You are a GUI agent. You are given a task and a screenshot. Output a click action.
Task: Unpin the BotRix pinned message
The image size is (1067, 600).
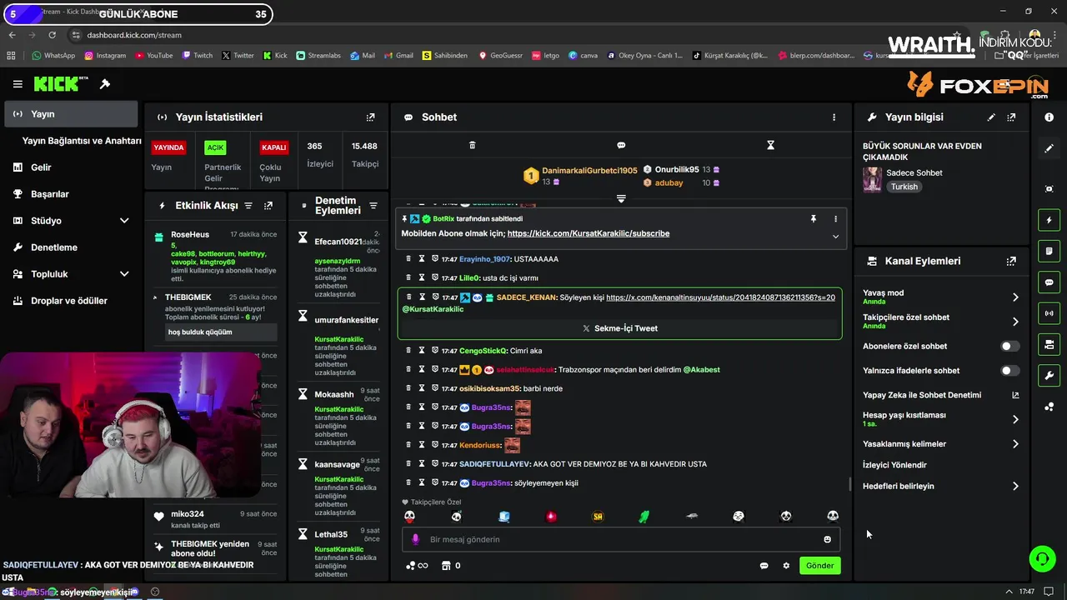tap(813, 218)
